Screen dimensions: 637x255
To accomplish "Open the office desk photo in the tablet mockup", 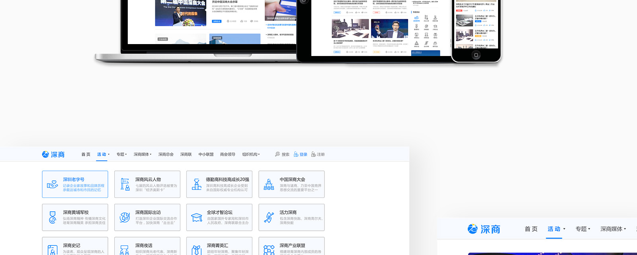I will point(350,28).
